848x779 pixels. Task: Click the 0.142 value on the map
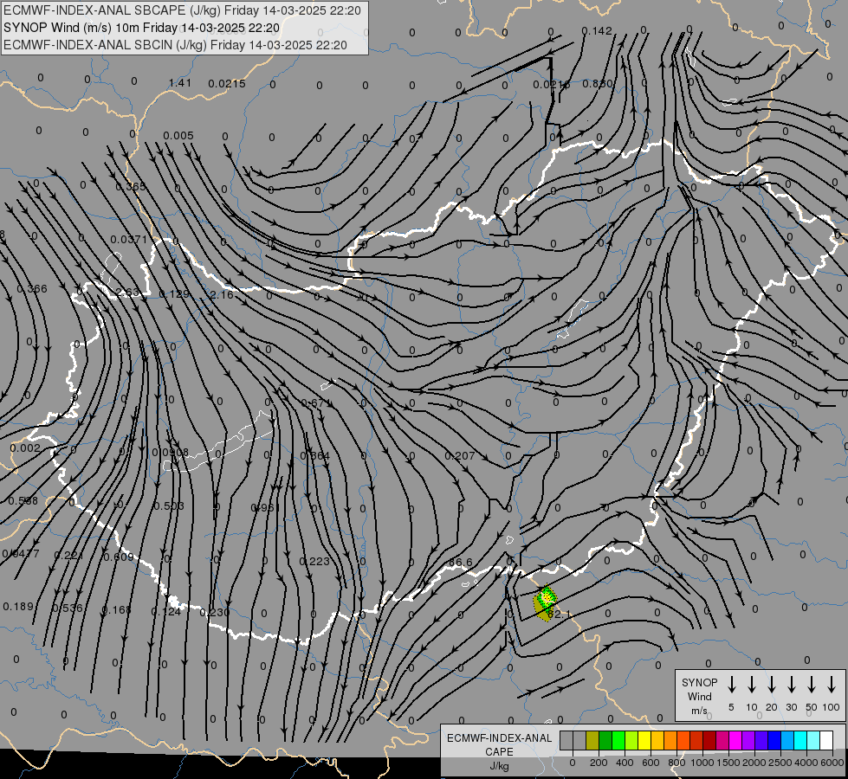(597, 31)
